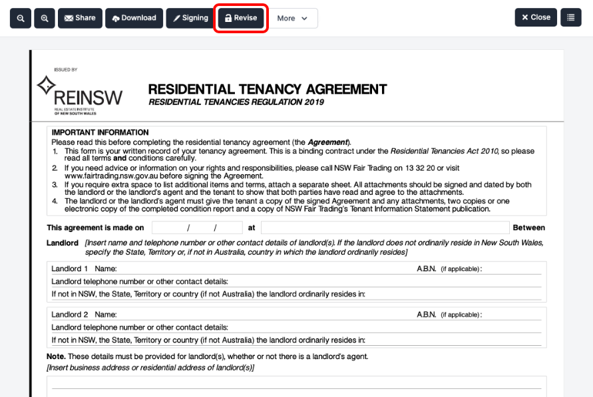
Task: Click the agreement date input field
Action: [x=197, y=227]
